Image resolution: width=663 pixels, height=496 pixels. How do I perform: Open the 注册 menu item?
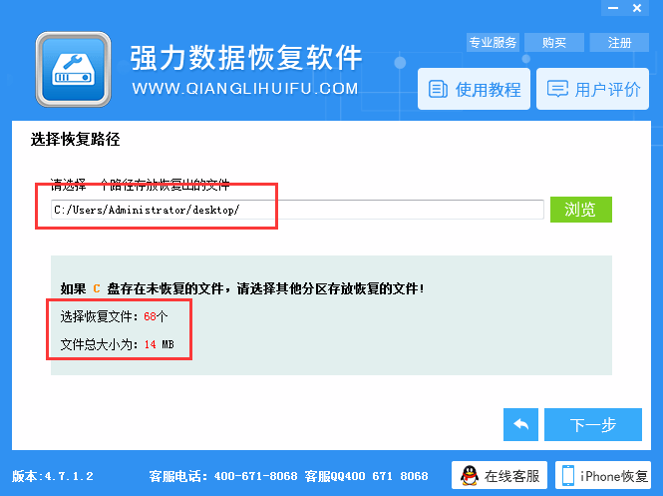(619, 42)
